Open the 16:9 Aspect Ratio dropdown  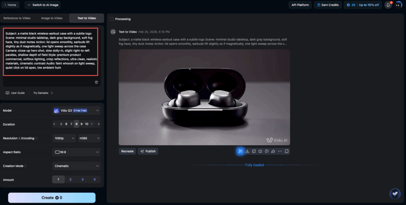coord(77,152)
